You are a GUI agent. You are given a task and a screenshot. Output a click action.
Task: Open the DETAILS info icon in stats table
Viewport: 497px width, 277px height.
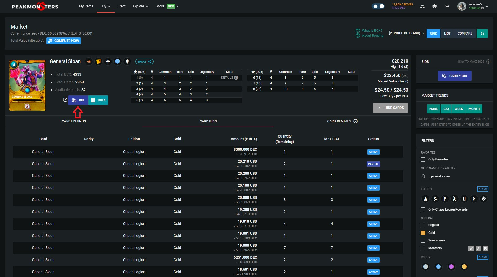[236, 78]
